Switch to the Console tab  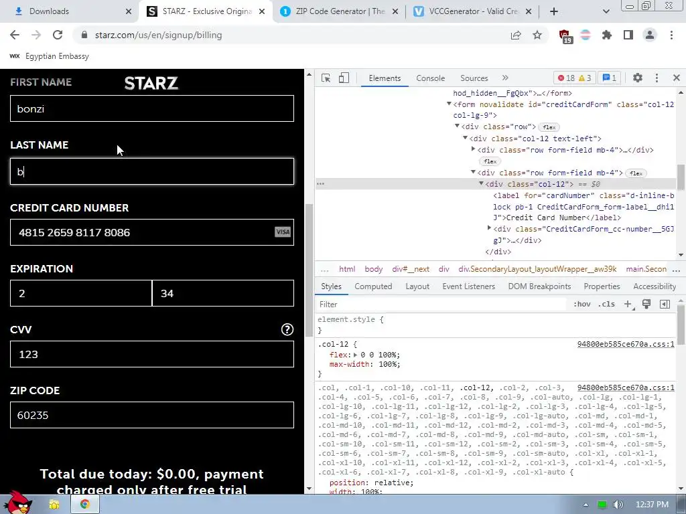coord(431,78)
